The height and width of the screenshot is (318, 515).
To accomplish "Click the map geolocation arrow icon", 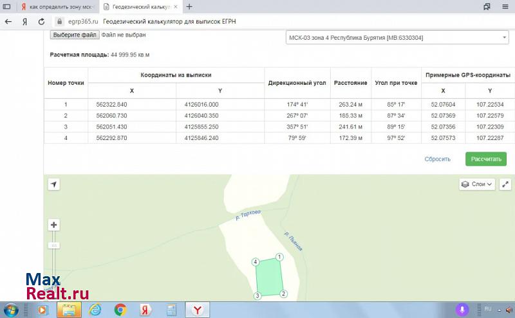I will pyautogui.click(x=54, y=184).
